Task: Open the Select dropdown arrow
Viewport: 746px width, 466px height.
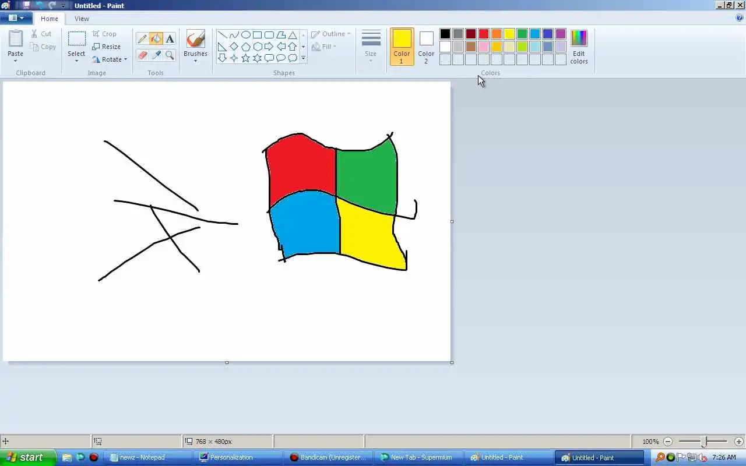Action: click(76, 61)
